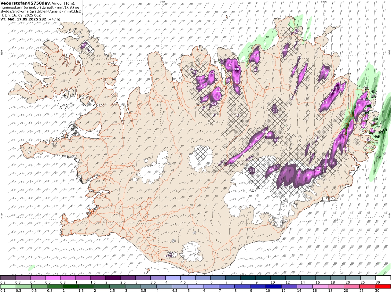
Task: Select the dark teal snow swatch 8–9 mm
Action: pos(248,278)
